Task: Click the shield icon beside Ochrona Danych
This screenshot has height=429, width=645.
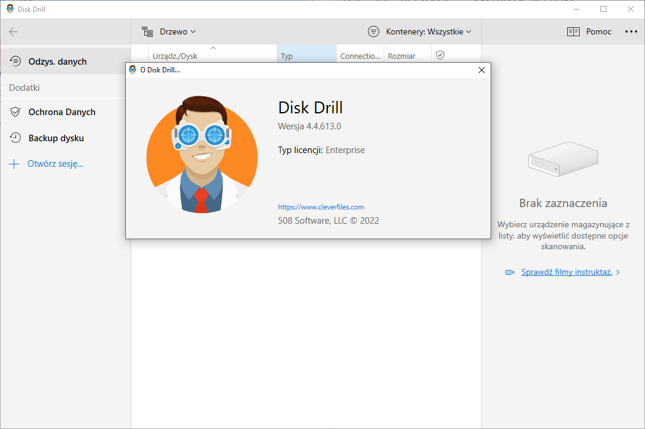Action: (x=15, y=112)
